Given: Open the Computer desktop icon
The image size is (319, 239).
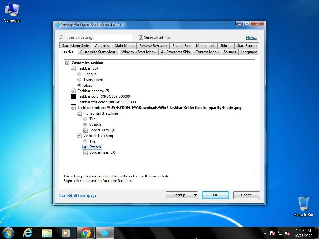Looking at the screenshot, I should (x=12, y=13).
